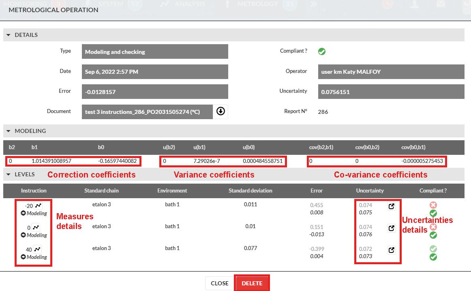Image resolution: width=471 pixels, height=291 pixels.
Task: Click the Document name field
Action: pos(147,112)
